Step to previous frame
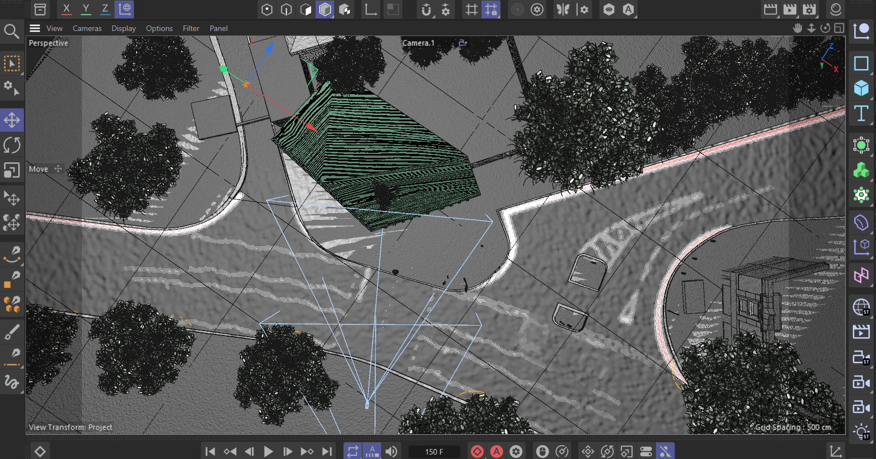This screenshot has height=459, width=876. tap(249, 451)
